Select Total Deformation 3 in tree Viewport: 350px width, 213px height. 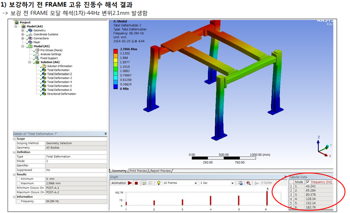(x=60, y=78)
